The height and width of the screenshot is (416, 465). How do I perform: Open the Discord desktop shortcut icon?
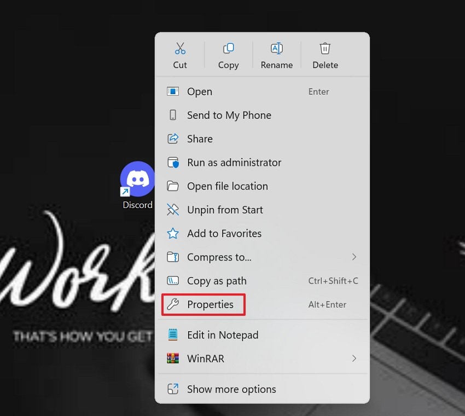pyautogui.click(x=137, y=178)
